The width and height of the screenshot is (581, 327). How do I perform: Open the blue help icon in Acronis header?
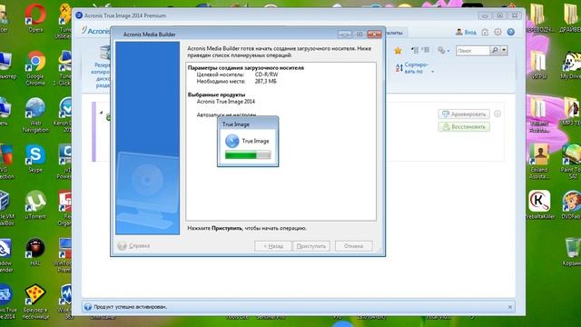pyautogui.click(x=510, y=33)
